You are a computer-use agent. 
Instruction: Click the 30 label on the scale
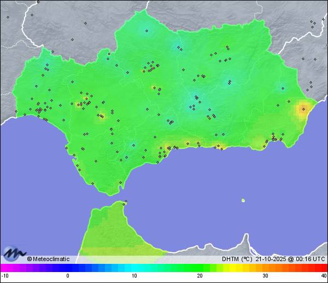click(x=265, y=276)
